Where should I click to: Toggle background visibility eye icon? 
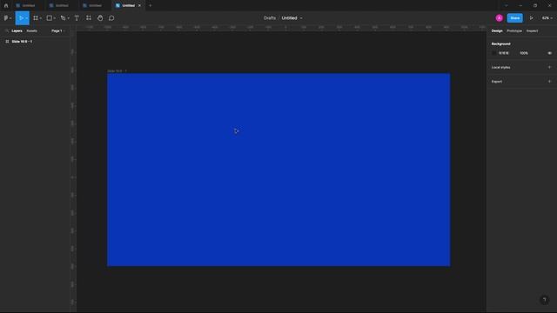[x=549, y=53]
